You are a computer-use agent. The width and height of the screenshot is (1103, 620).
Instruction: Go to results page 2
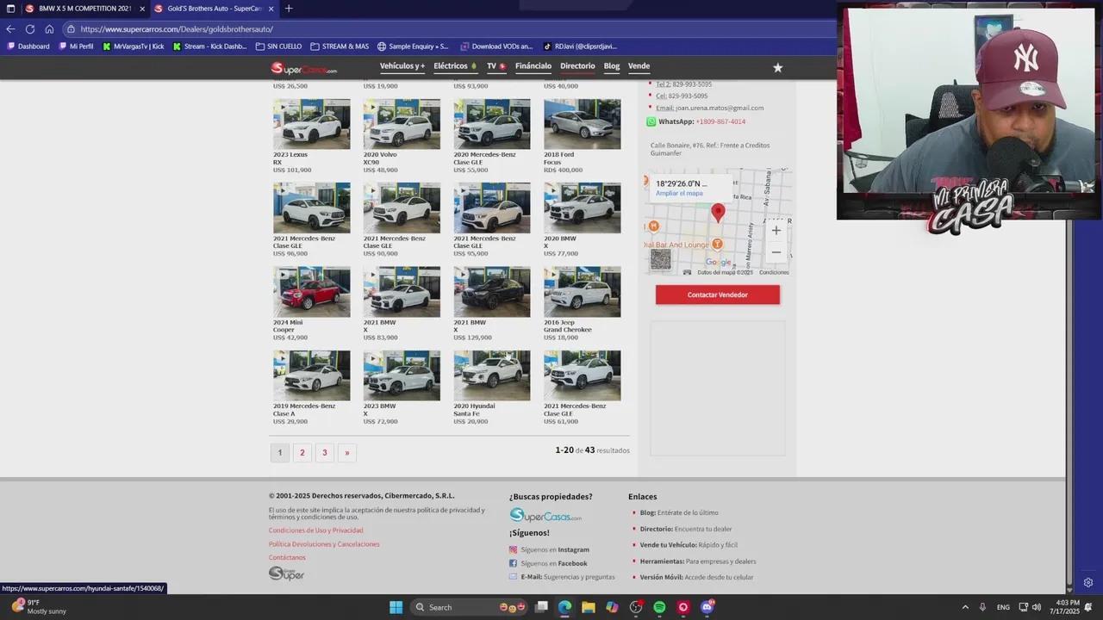(x=302, y=452)
